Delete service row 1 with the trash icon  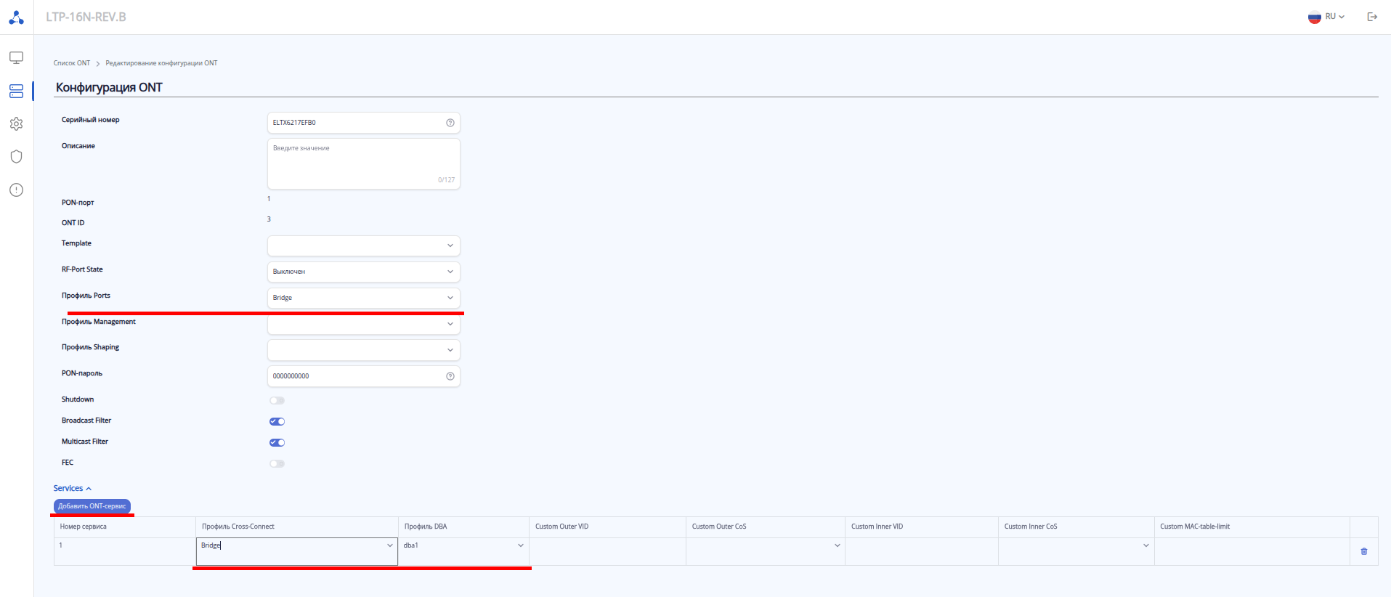[1363, 551]
